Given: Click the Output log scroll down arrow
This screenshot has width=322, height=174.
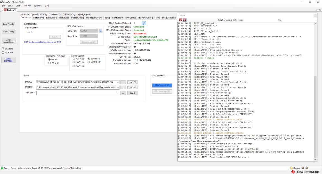Looking at the screenshot, I should click(315, 160).
